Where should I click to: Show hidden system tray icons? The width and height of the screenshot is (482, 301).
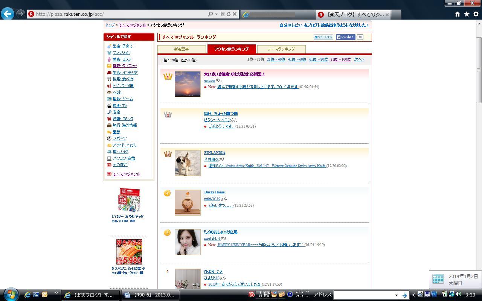coord(414,295)
